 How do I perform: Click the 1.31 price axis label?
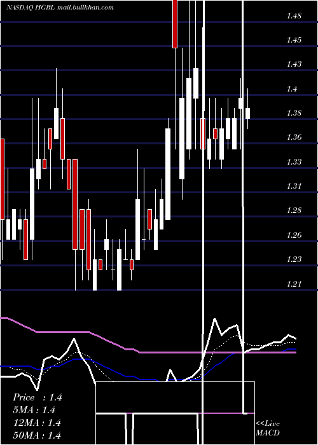point(294,186)
